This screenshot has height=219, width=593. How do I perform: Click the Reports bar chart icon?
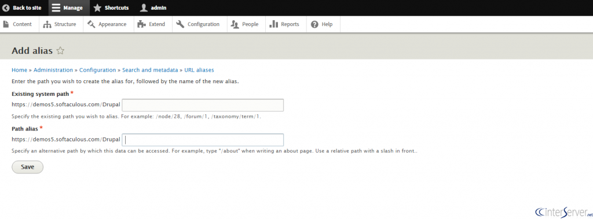pyautogui.click(x=273, y=24)
